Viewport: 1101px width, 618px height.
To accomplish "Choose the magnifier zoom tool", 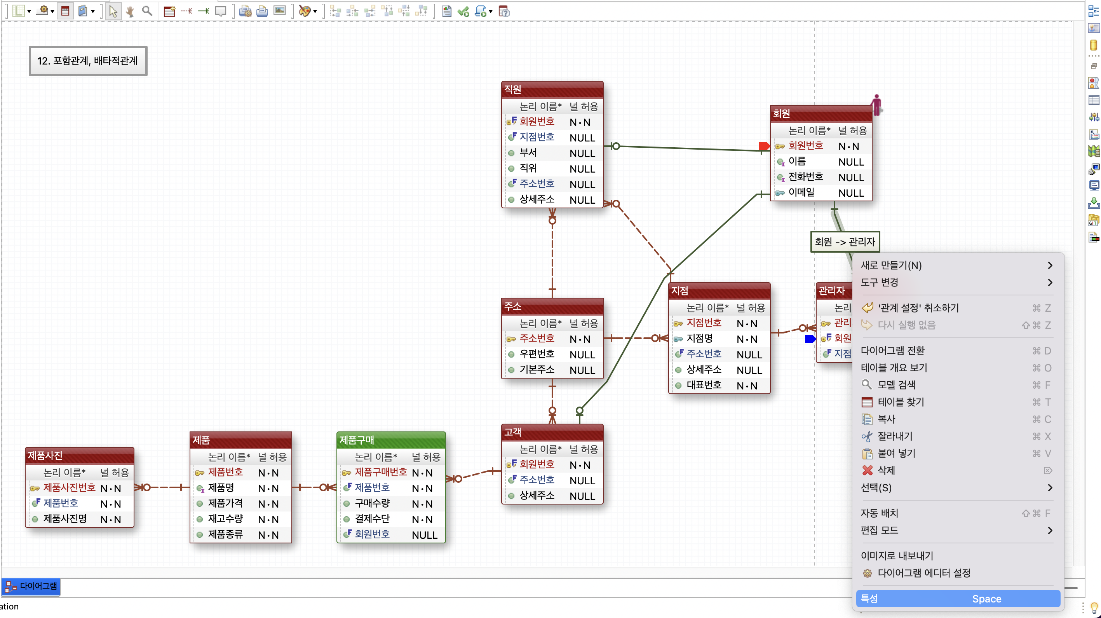I will tap(147, 12).
